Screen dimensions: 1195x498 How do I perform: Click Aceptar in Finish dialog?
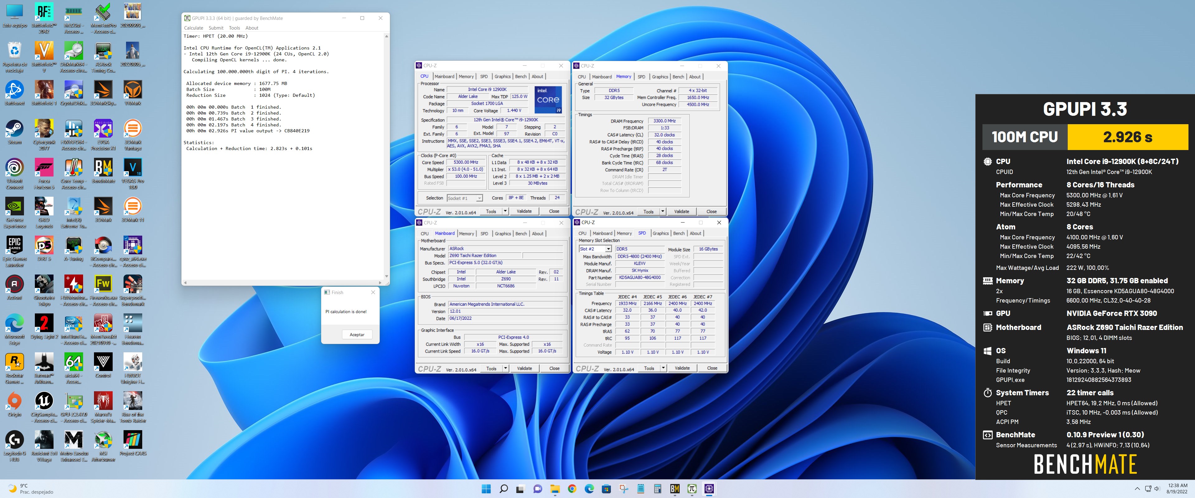357,335
